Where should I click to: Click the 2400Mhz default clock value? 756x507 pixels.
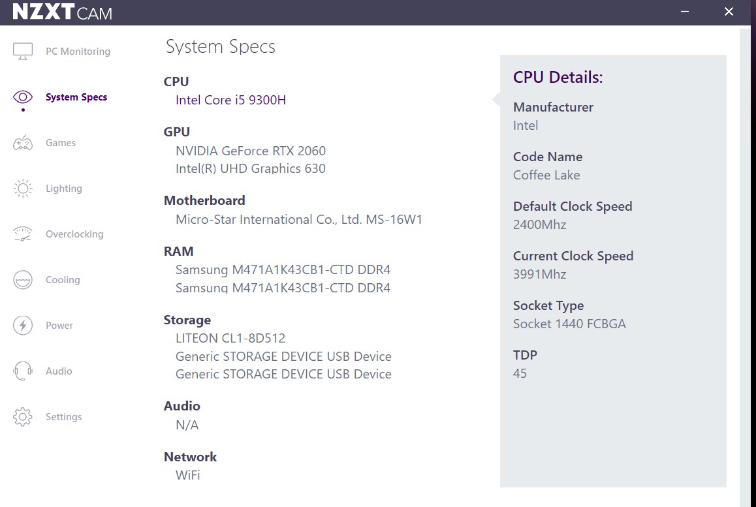click(539, 224)
